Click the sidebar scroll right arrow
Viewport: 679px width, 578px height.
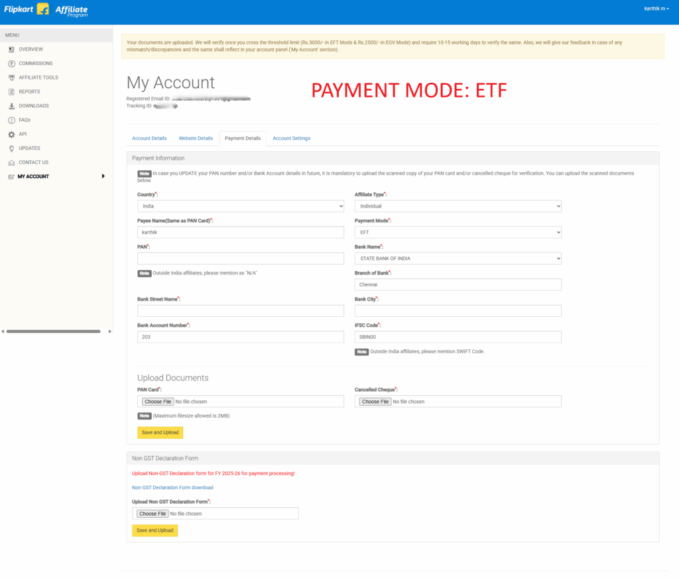110,331
